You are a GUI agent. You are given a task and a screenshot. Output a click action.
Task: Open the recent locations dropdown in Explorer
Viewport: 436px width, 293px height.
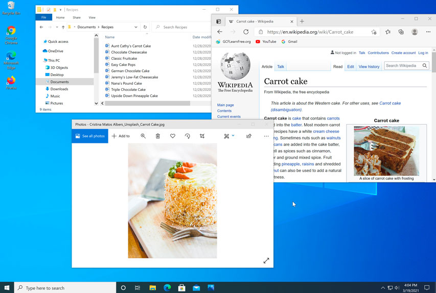coord(56,27)
